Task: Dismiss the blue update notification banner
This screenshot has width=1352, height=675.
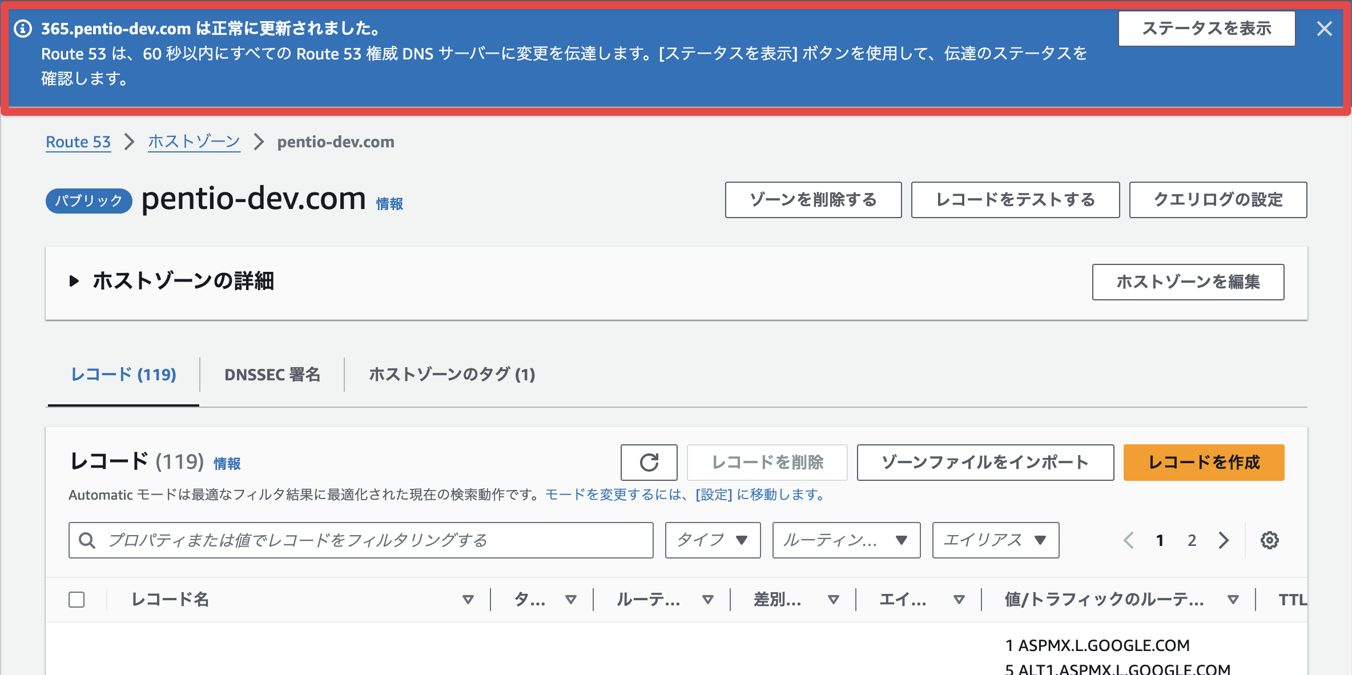Action: 1325,29
